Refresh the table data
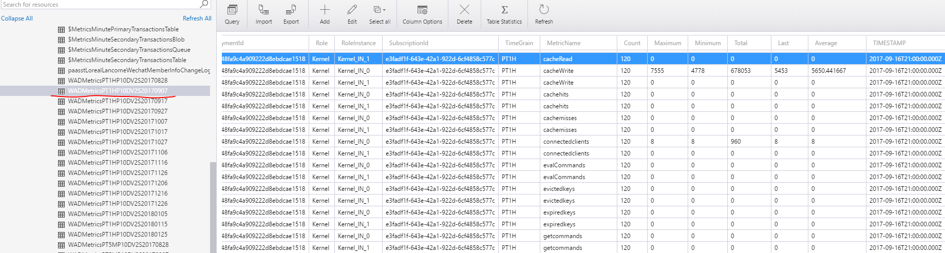 (544, 10)
